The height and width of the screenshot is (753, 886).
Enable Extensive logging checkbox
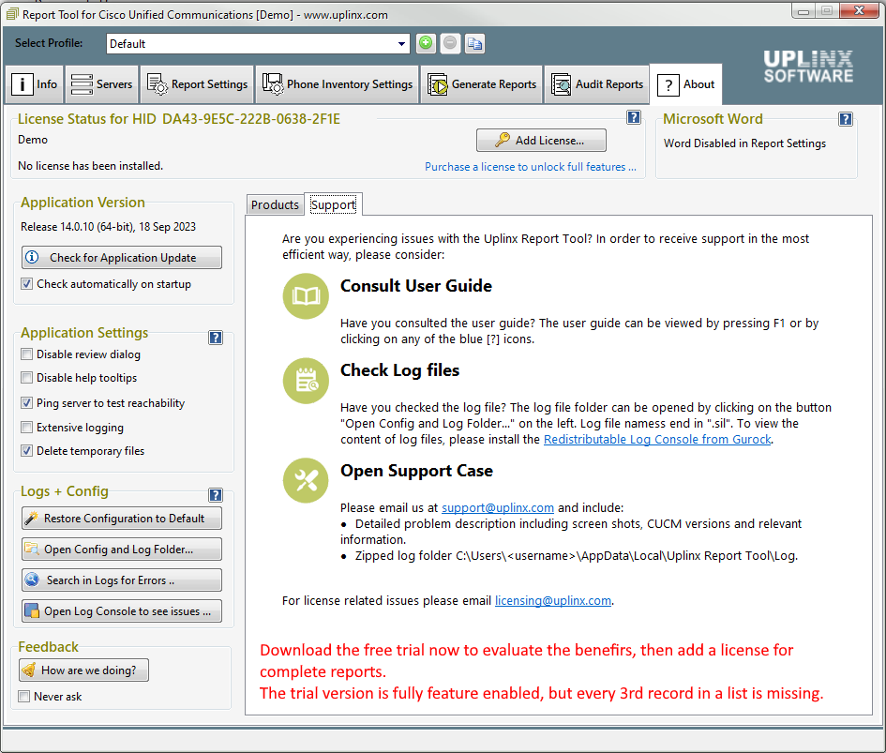26,428
